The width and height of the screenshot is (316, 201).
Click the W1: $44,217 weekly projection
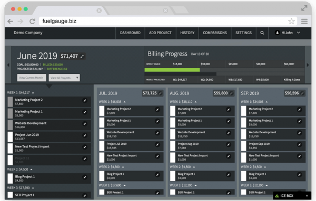[180, 80]
